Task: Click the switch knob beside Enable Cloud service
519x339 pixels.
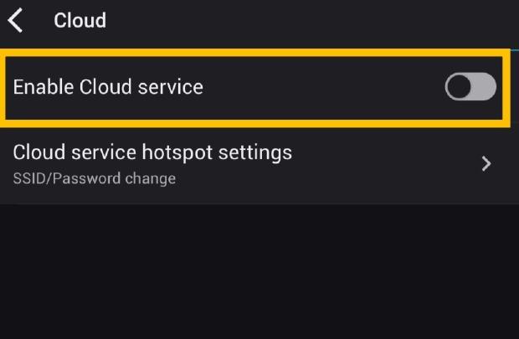Action: 460,86
